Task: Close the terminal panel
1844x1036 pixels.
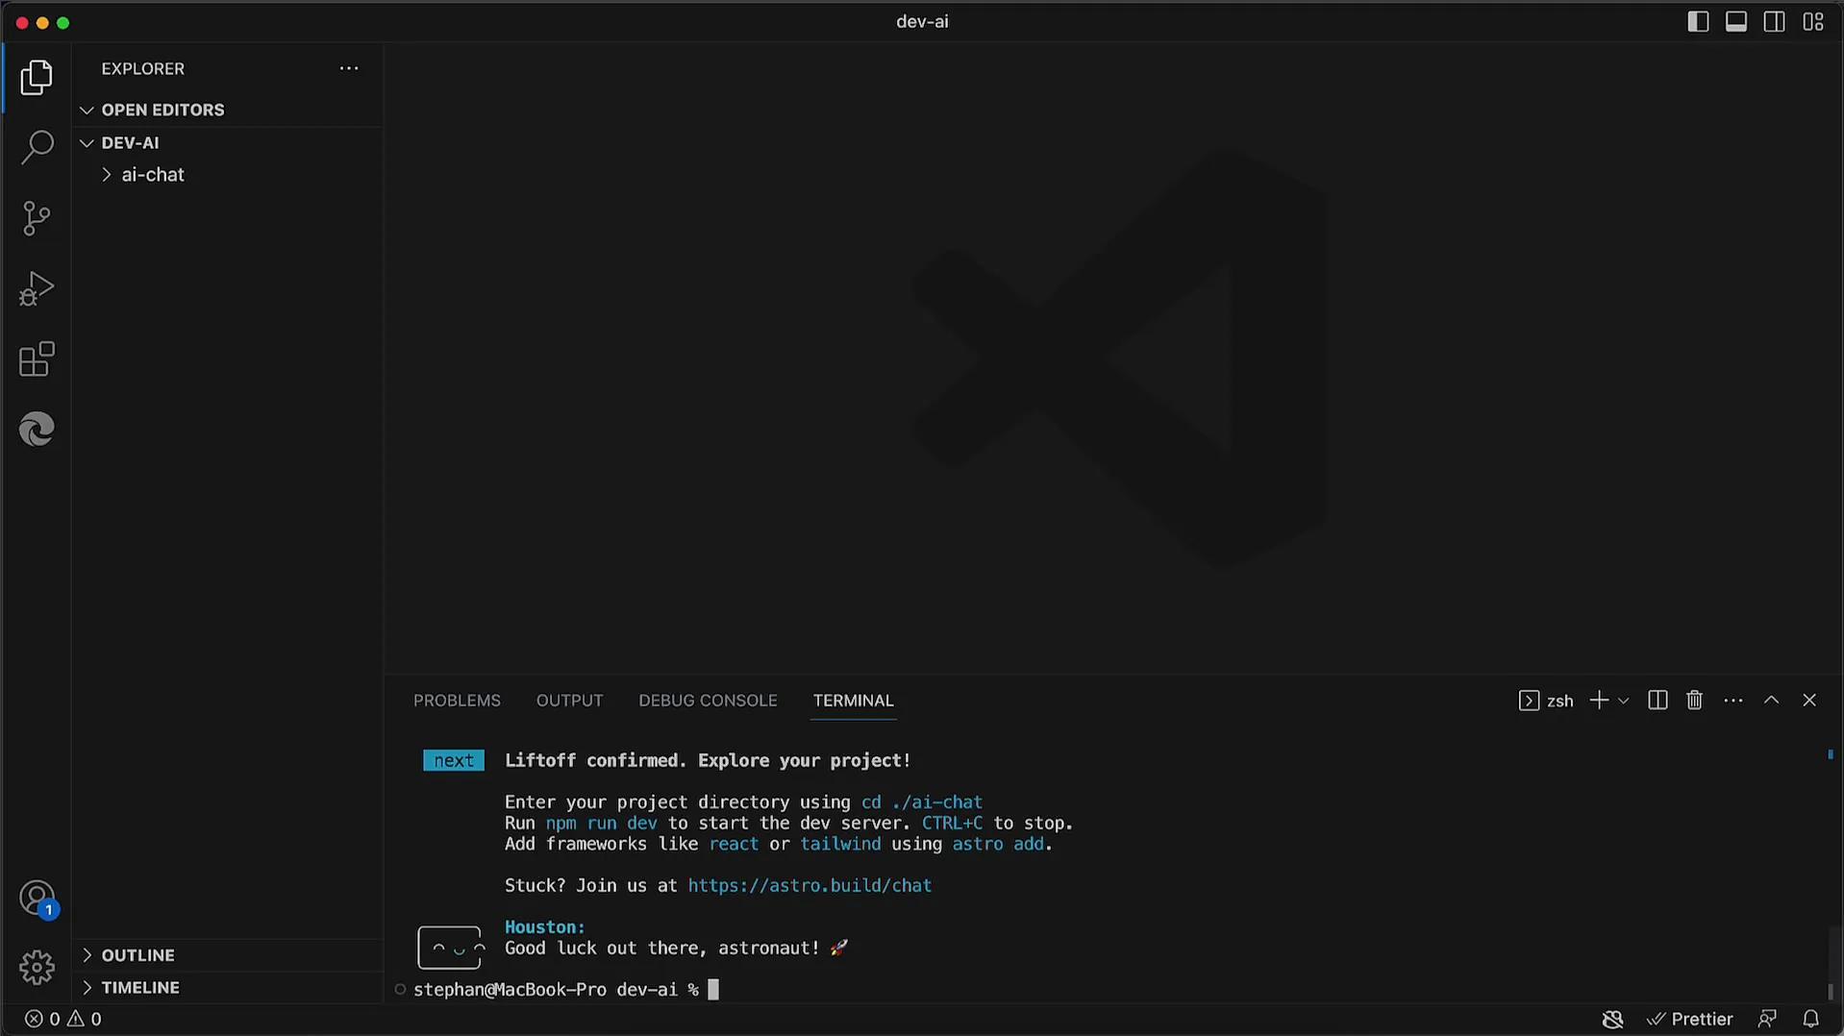Action: point(1809,701)
